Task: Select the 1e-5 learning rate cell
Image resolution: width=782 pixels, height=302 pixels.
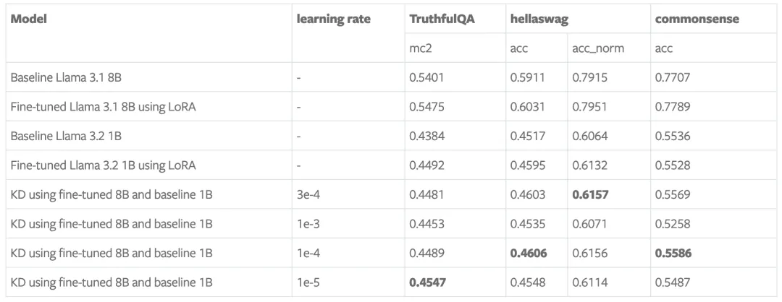Action: tap(307, 282)
